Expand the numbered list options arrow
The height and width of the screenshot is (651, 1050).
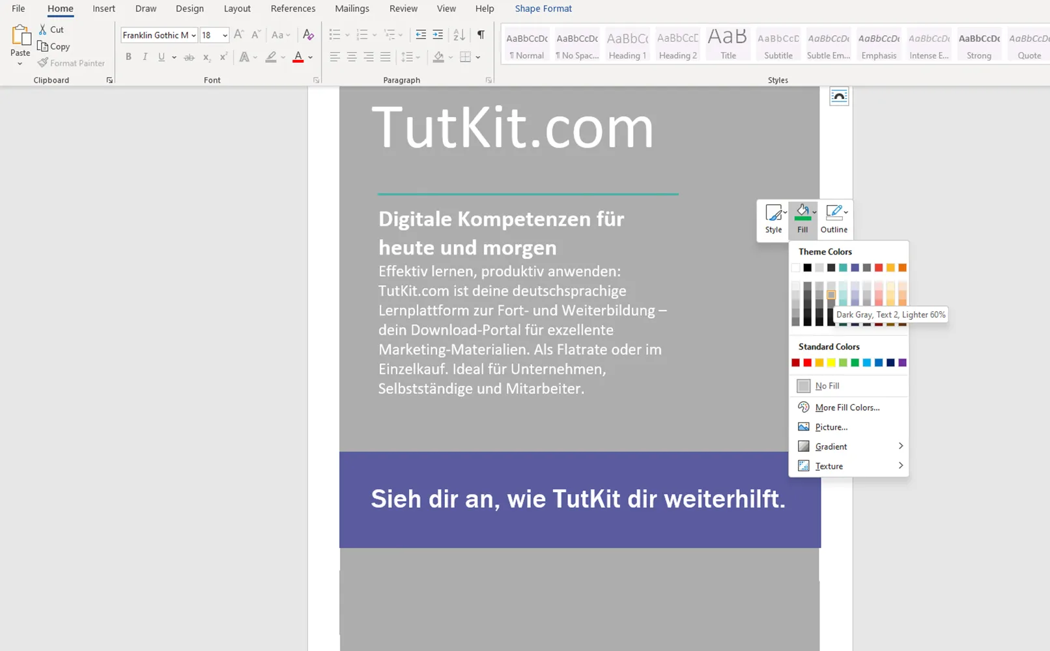click(375, 35)
